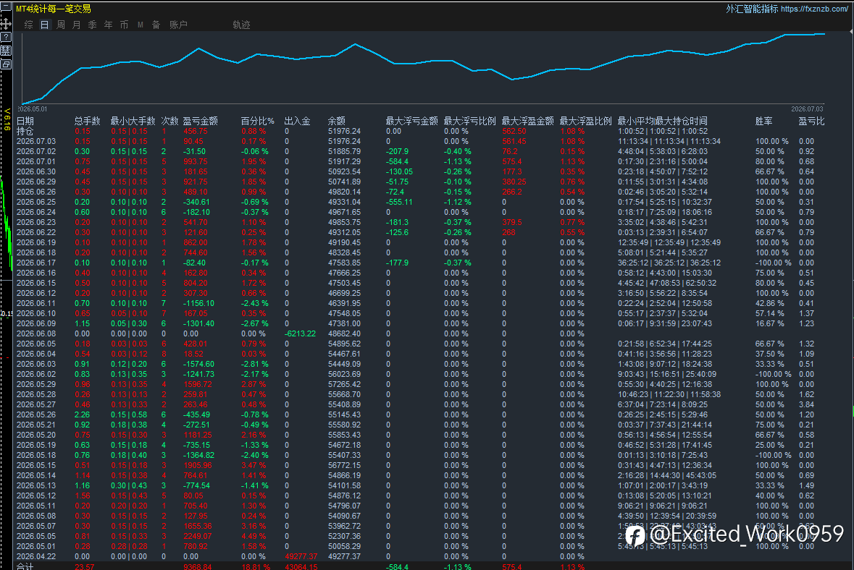
Task: Select the 币 currency tab
Action: click(124, 25)
